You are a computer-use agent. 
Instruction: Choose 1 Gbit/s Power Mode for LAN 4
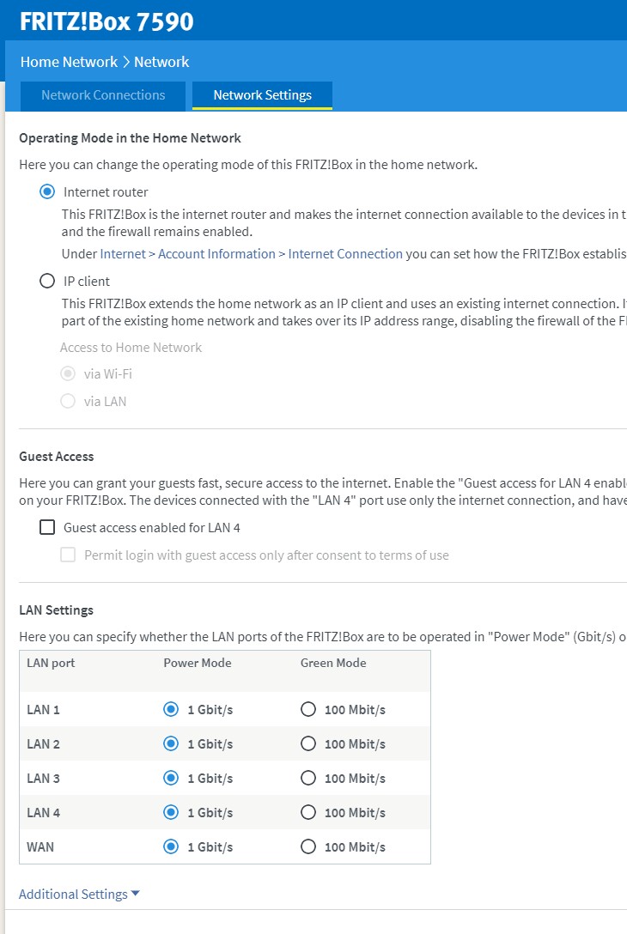[171, 813]
